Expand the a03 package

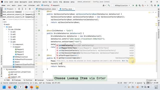[9, 37]
